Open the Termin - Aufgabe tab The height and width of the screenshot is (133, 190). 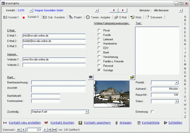[x=98, y=17]
